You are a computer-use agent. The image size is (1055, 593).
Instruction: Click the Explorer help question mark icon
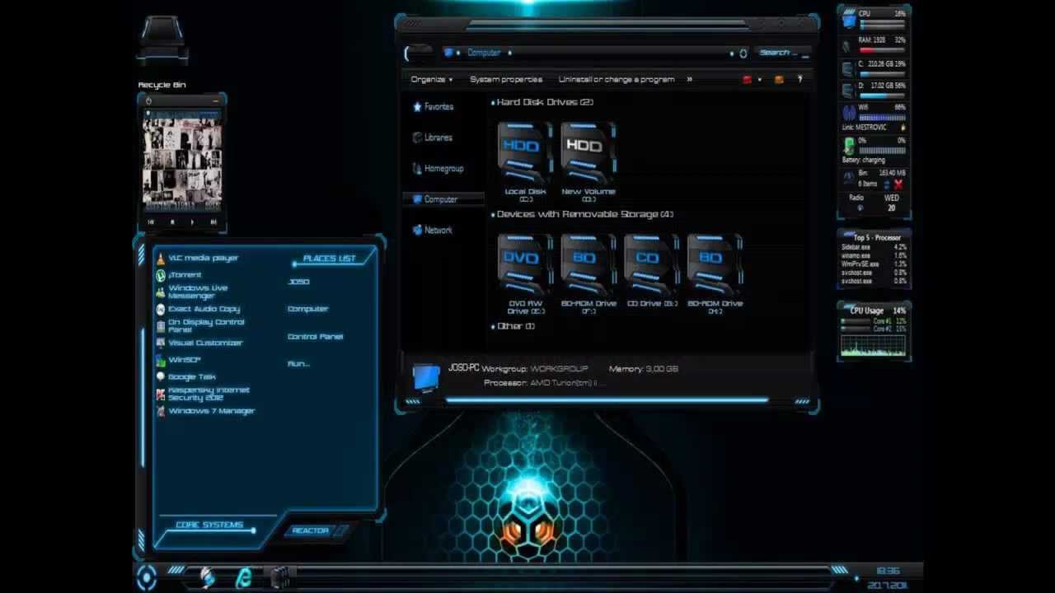pyautogui.click(x=799, y=80)
